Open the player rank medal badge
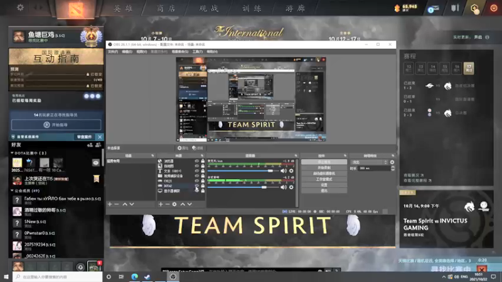Image resolution: width=502 pixels, height=282 pixels. 92,37
